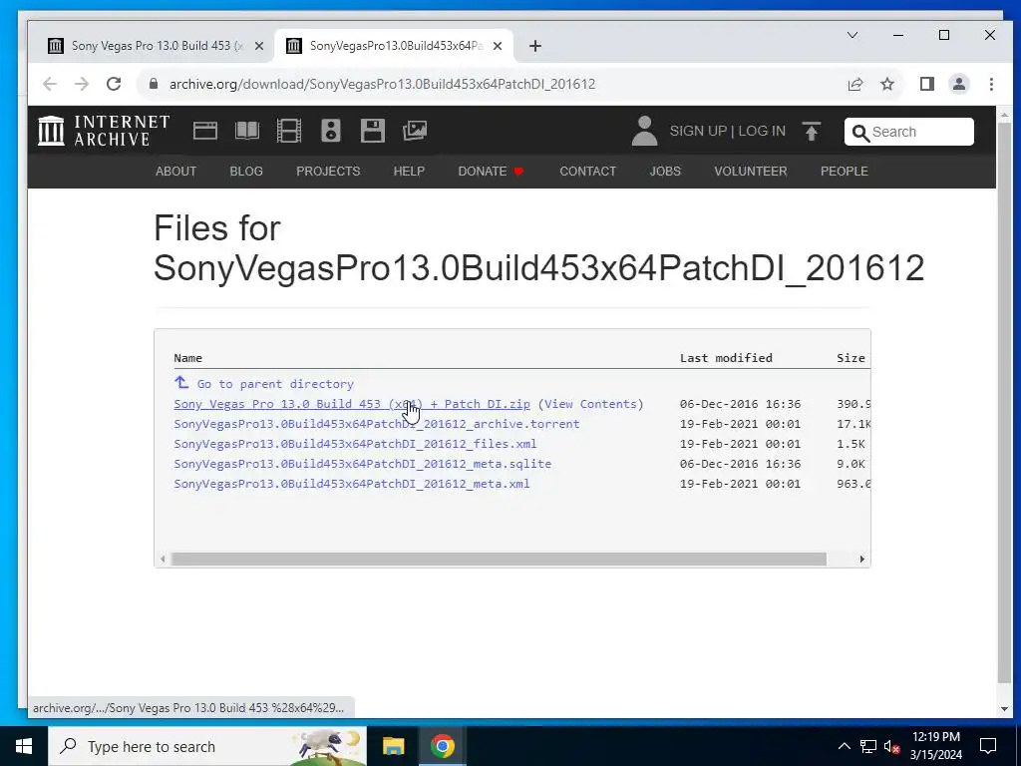Click Chrome icon in taskbar

coord(442,746)
